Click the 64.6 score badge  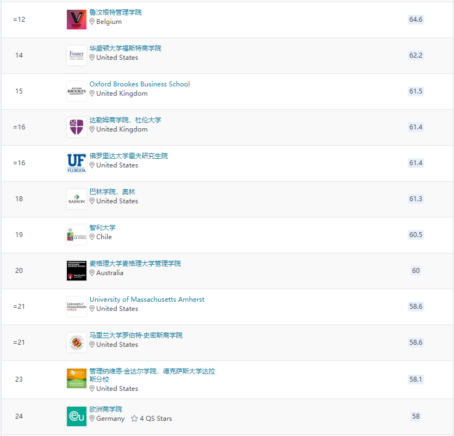click(416, 20)
